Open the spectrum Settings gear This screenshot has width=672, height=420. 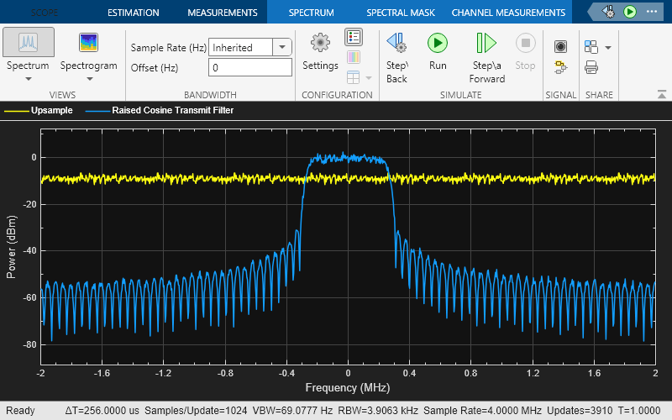(320, 44)
